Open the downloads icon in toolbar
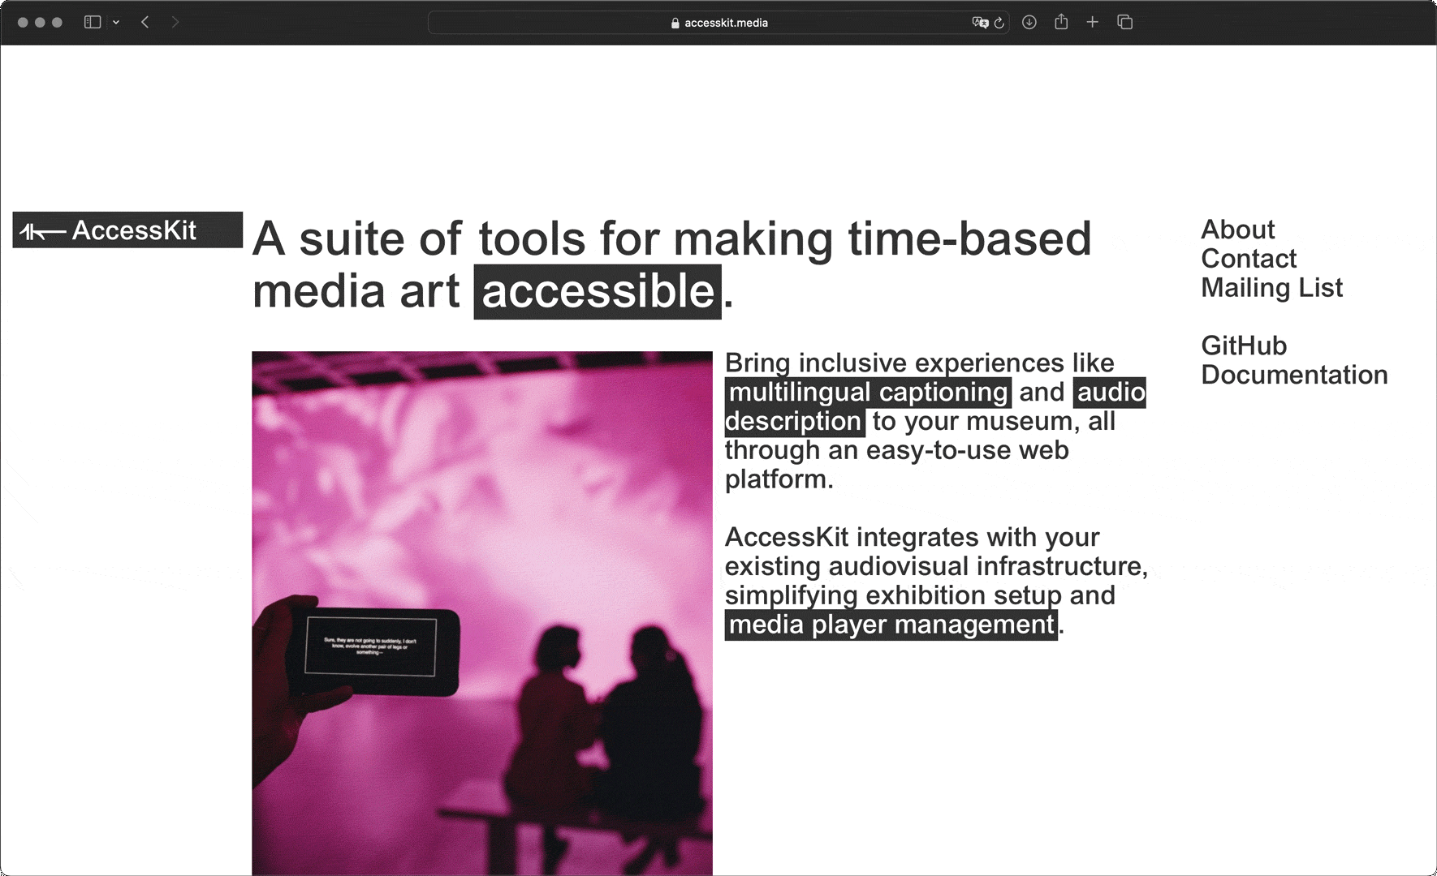The height and width of the screenshot is (876, 1437). (1029, 23)
